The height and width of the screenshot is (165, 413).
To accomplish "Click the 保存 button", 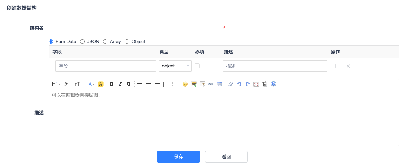I will click(x=178, y=157).
